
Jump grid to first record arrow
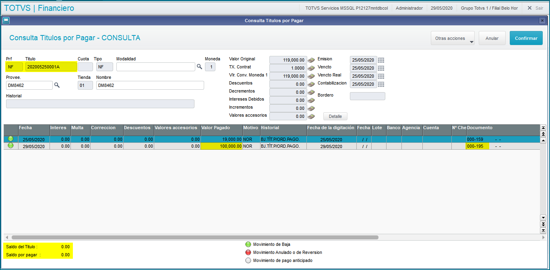(x=543, y=128)
